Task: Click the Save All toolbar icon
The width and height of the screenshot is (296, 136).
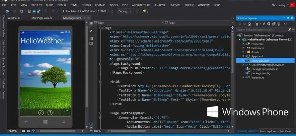Action: [39, 11]
